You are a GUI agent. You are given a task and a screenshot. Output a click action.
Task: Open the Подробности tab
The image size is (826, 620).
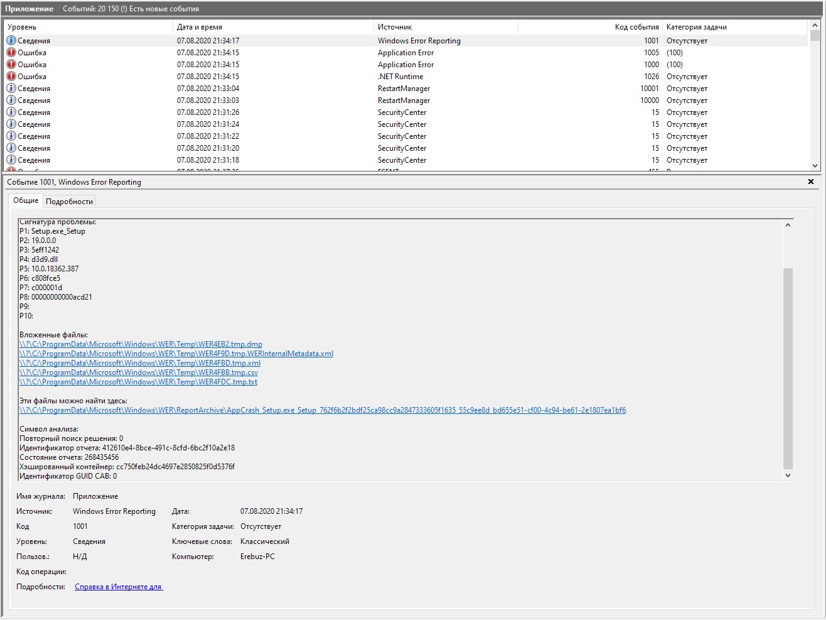(x=69, y=202)
